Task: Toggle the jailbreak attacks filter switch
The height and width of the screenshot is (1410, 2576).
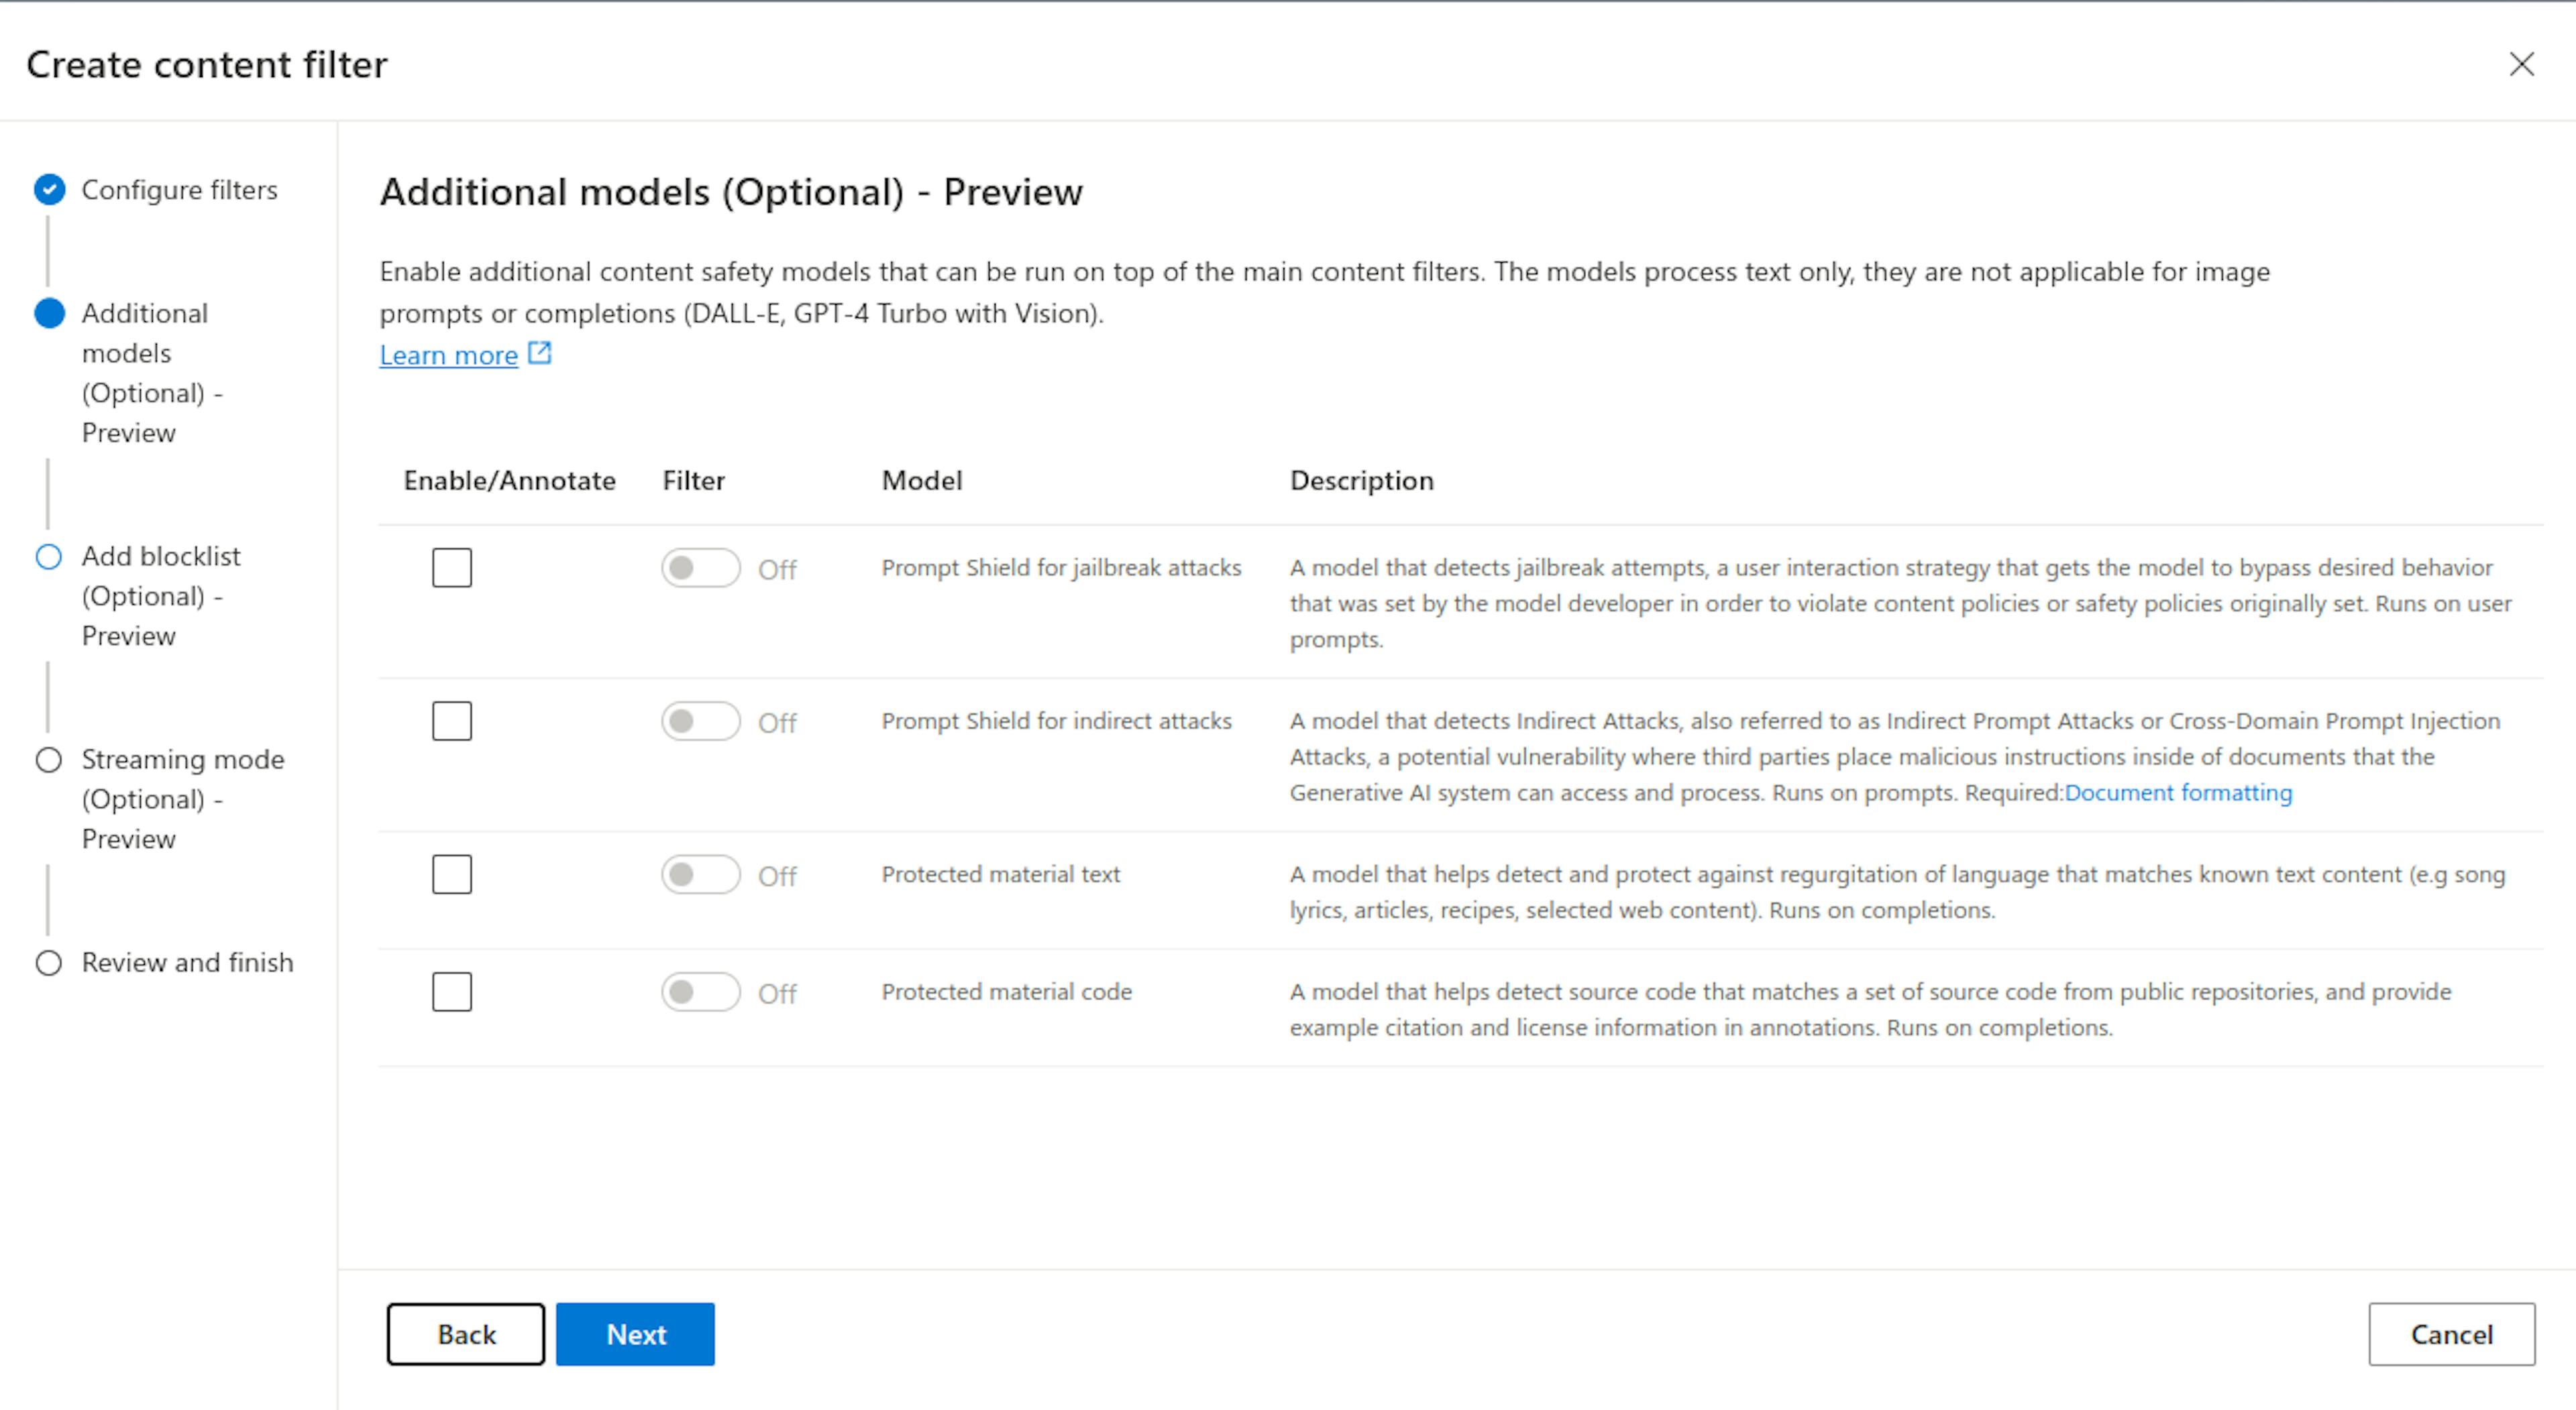Action: click(700, 568)
